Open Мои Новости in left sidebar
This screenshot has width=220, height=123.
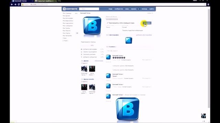click(66, 31)
